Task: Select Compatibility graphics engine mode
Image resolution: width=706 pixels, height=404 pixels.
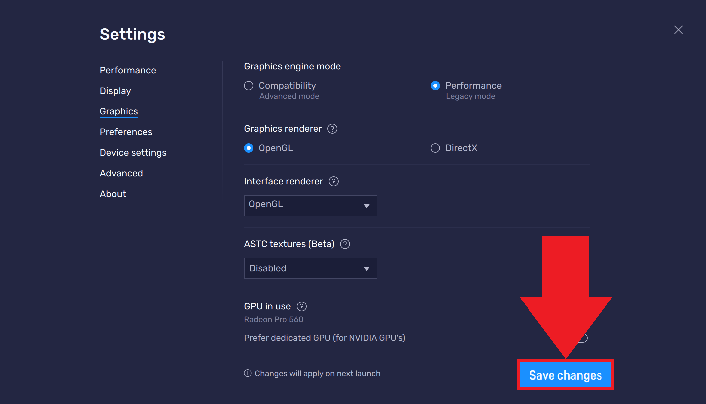Action: click(249, 85)
